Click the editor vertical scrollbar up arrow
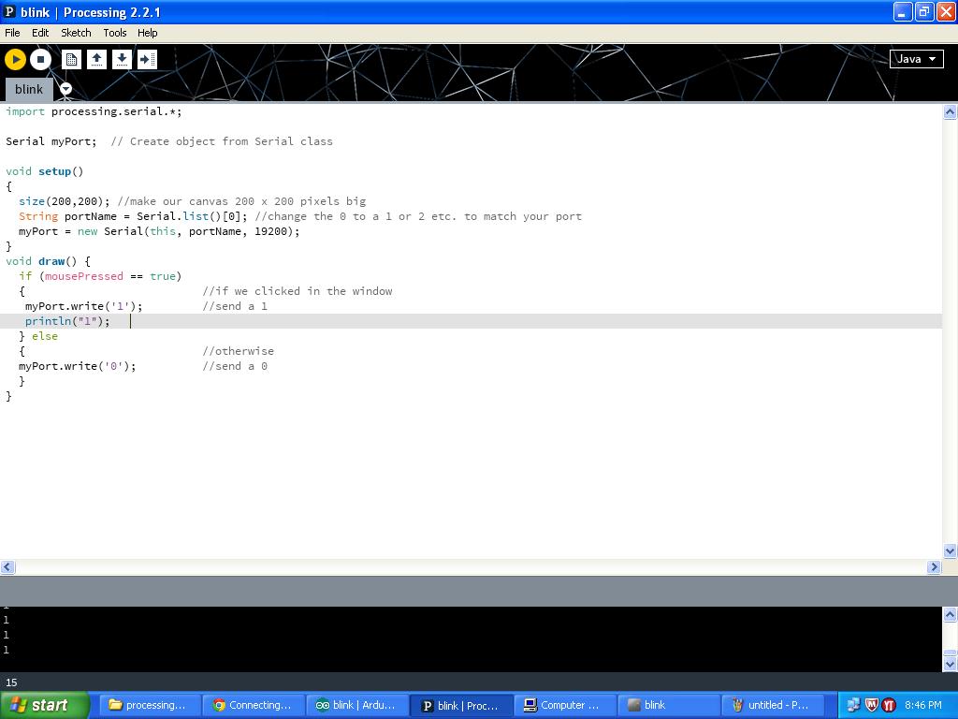 tap(950, 112)
